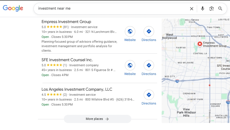230x130 pixels.
Task: Open Empress Investment Group website icon
Action: point(130,31)
